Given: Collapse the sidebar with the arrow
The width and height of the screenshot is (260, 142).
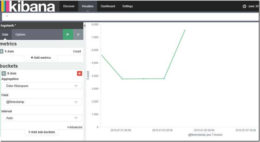Looking at the screenshot, I should click(x=85, y=26).
